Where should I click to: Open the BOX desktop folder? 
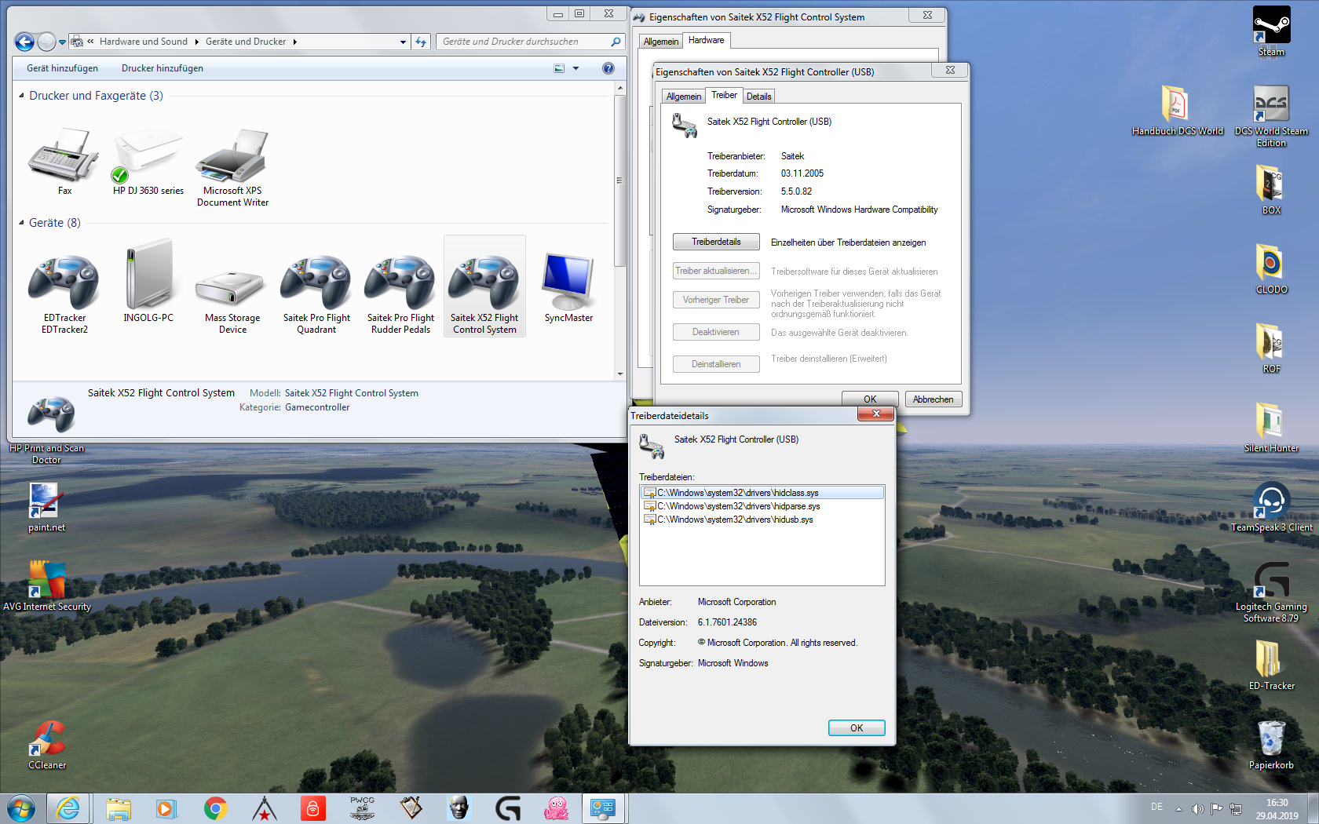[x=1271, y=189]
